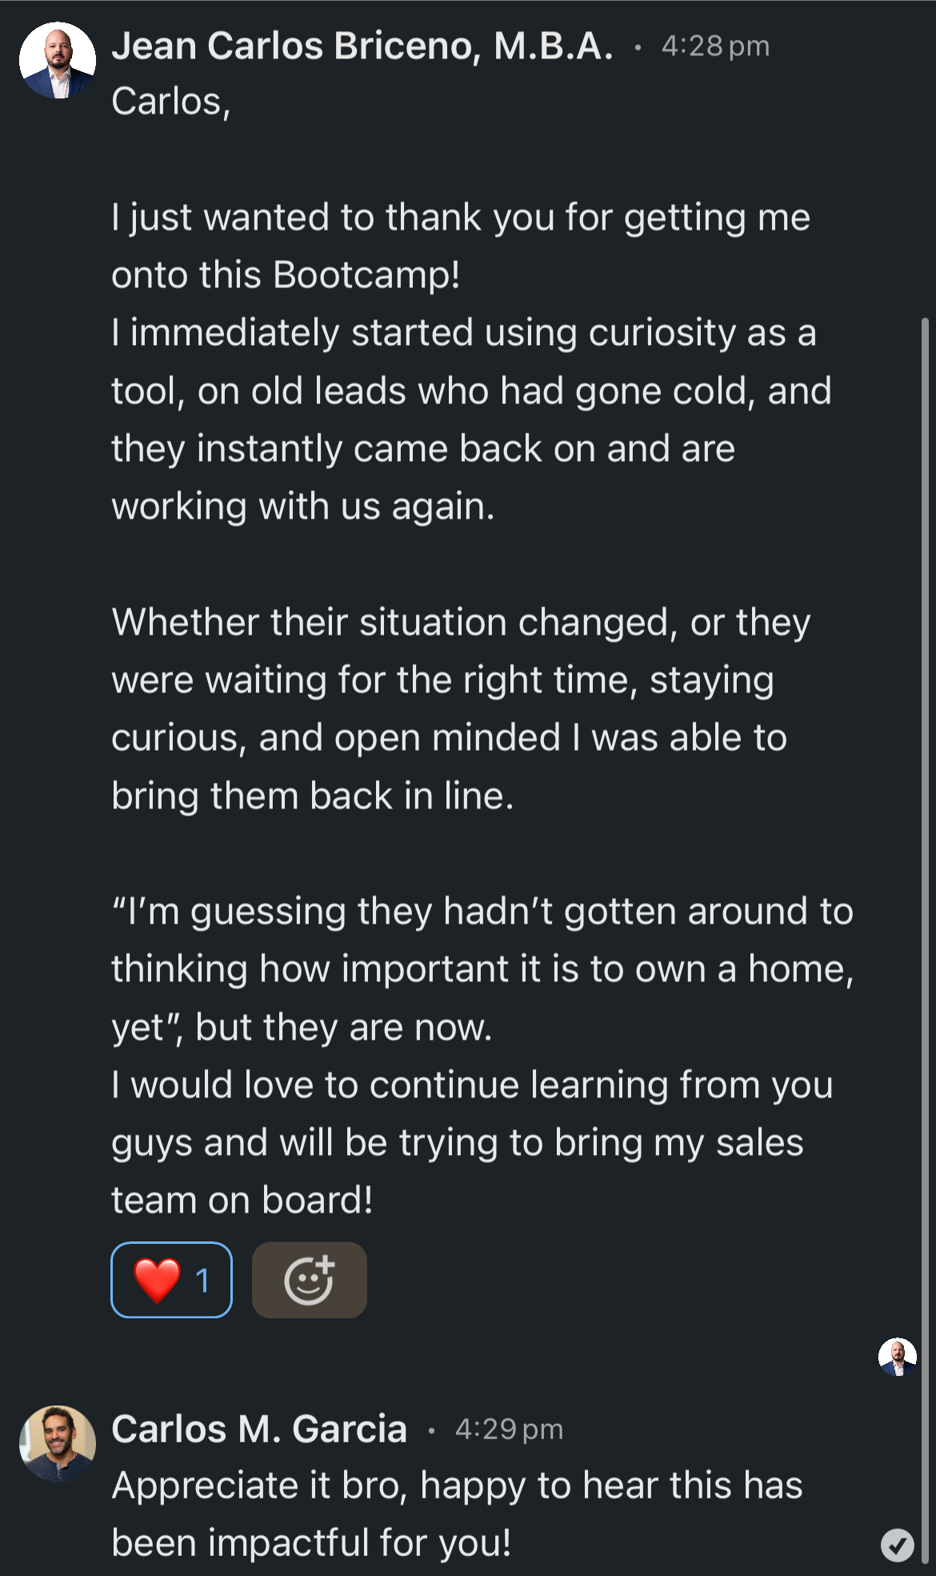Image resolution: width=936 pixels, height=1576 pixels.
Task: Click the 4:29 pm message timestamp
Action: pyautogui.click(x=509, y=1430)
